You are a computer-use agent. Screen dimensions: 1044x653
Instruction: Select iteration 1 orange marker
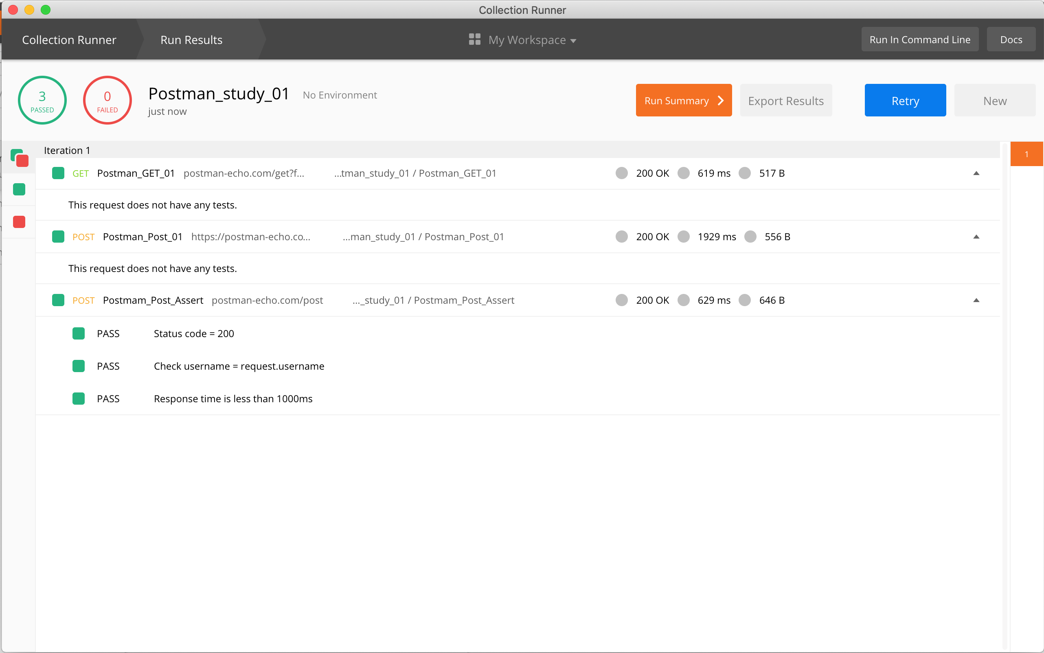click(1026, 154)
